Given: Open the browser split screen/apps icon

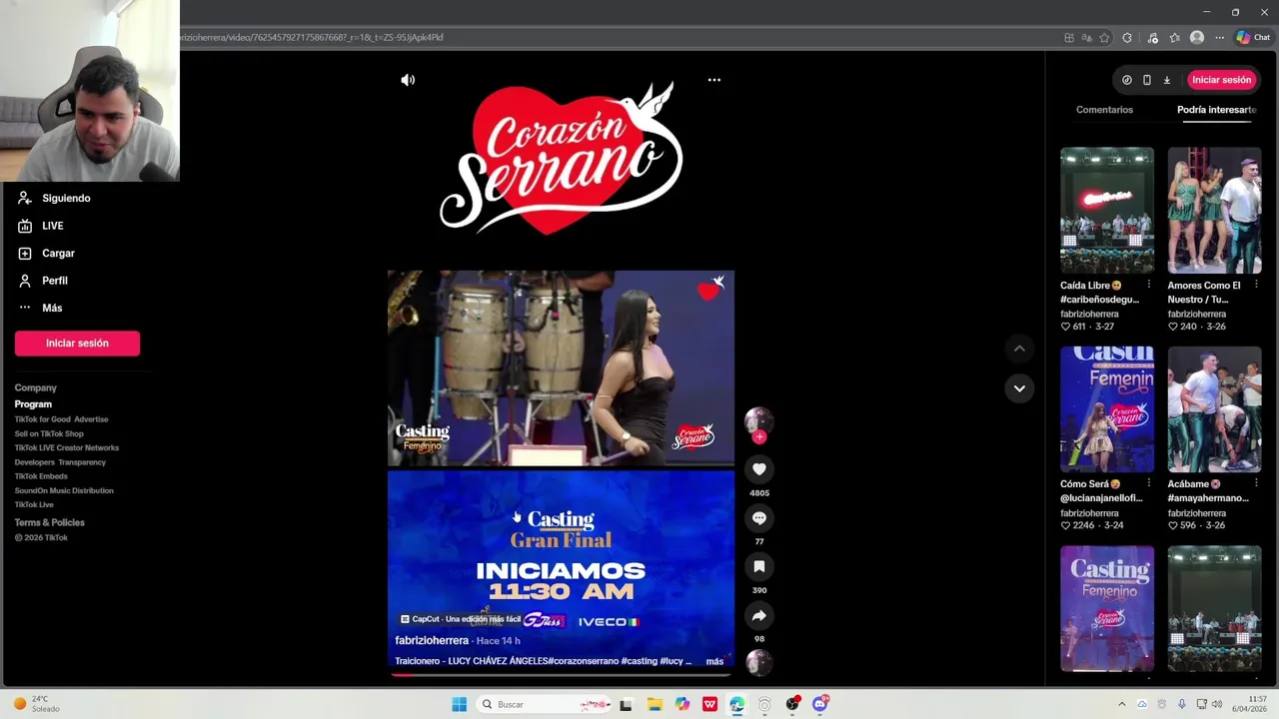Looking at the screenshot, I should coord(1069,38).
